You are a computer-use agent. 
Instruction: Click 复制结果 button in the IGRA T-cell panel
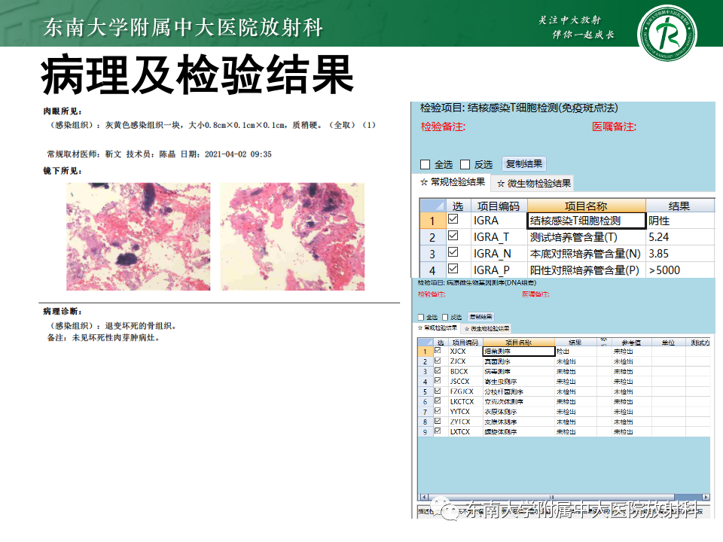point(524,164)
